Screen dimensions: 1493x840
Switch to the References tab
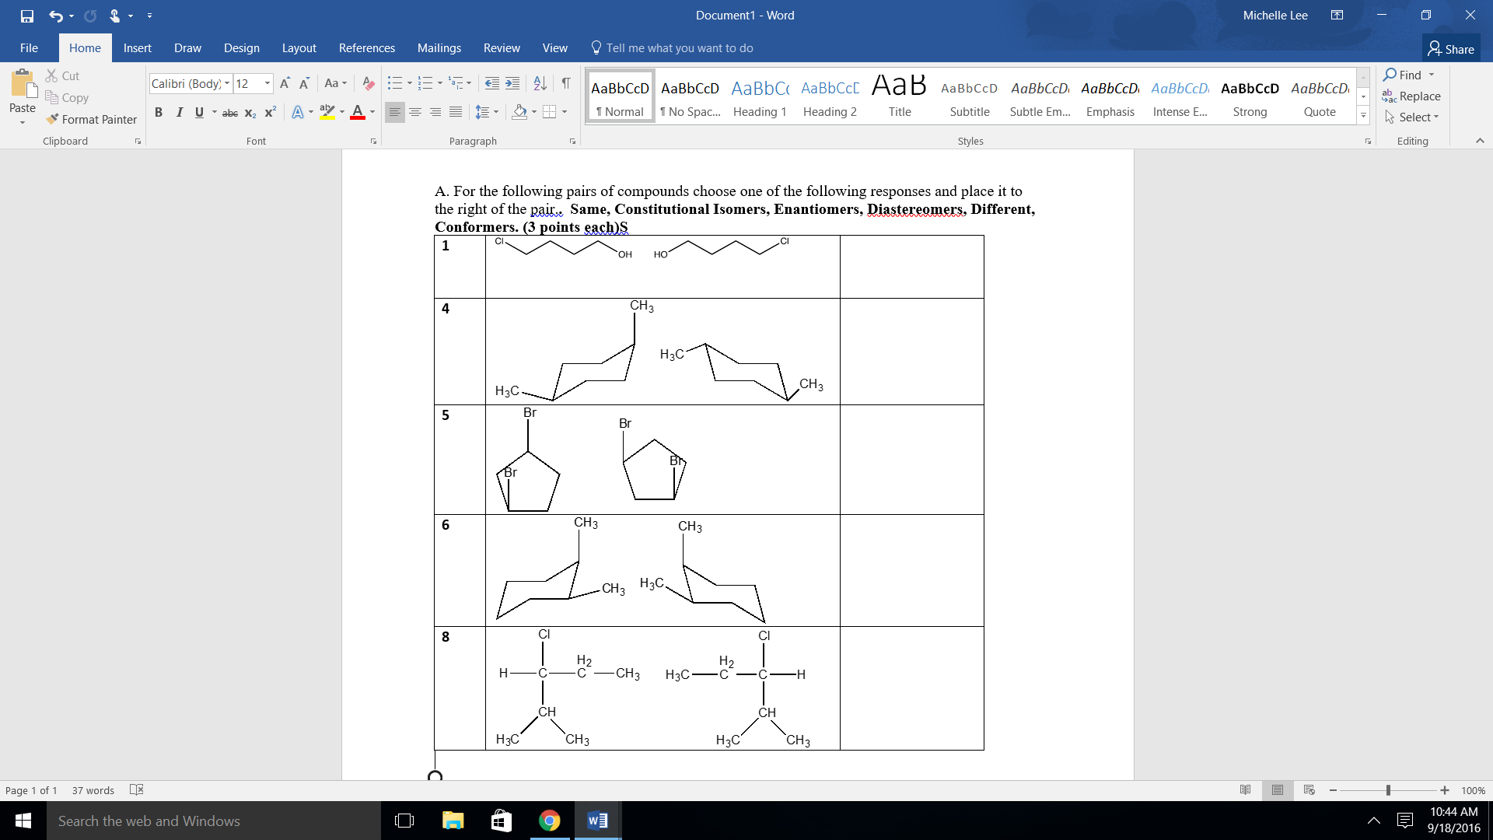[366, 48]
